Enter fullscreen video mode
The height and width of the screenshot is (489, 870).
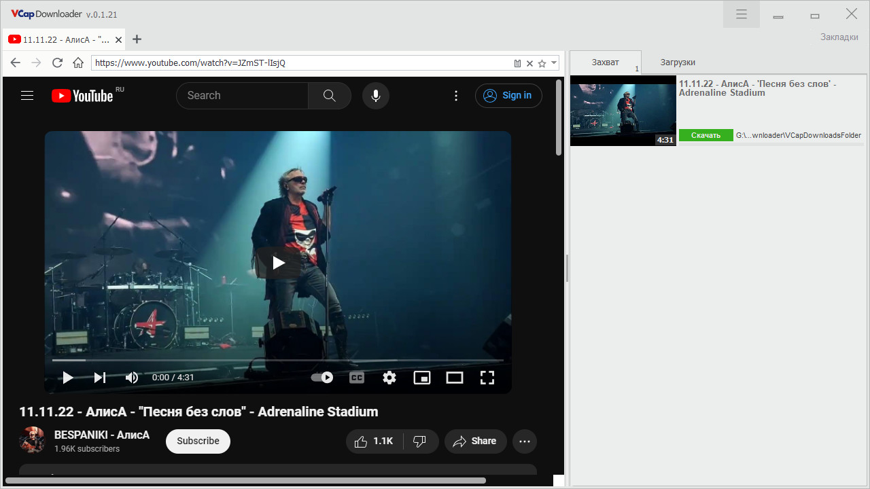point(487,378)
